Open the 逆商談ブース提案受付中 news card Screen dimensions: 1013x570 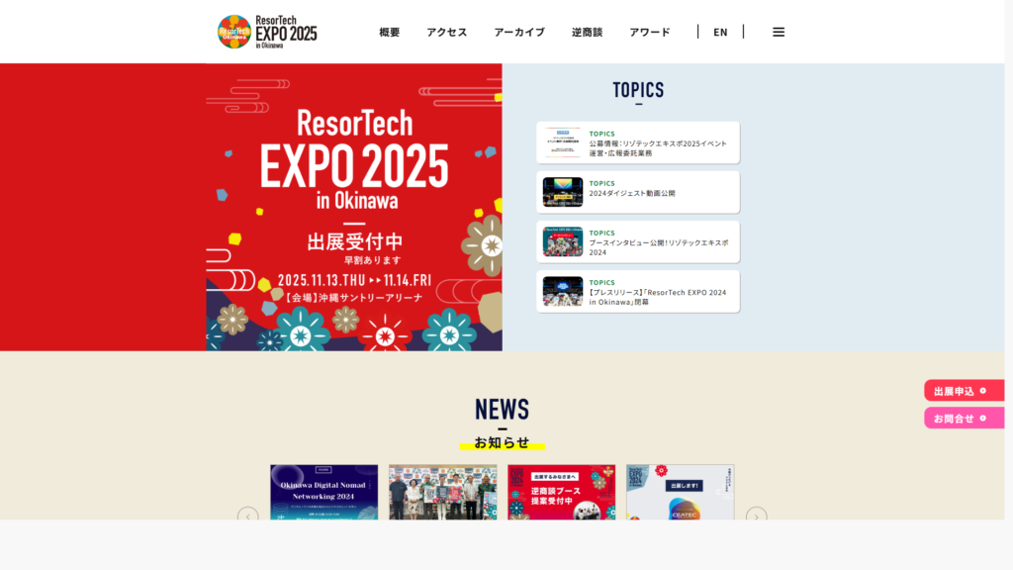pyautogui.click(x=562, y=493)
